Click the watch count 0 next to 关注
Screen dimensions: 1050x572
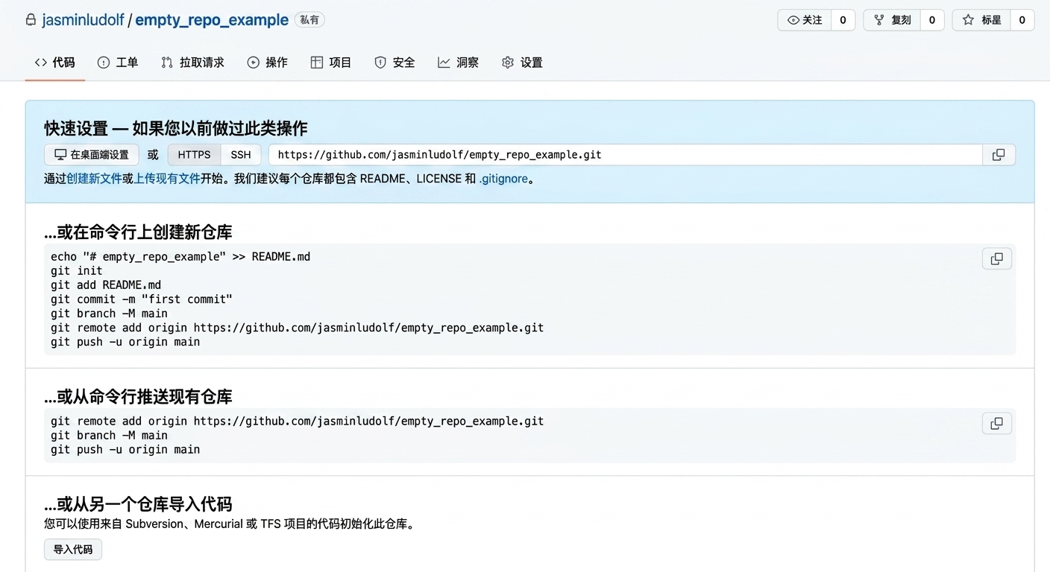843,20
